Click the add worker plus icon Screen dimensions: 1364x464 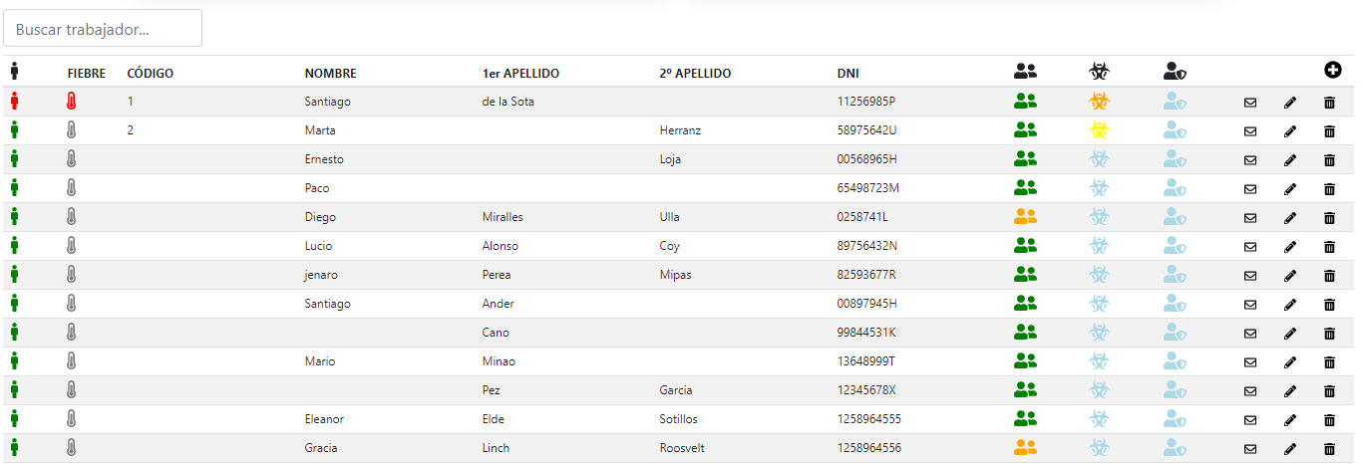(x=1332, y=70)
